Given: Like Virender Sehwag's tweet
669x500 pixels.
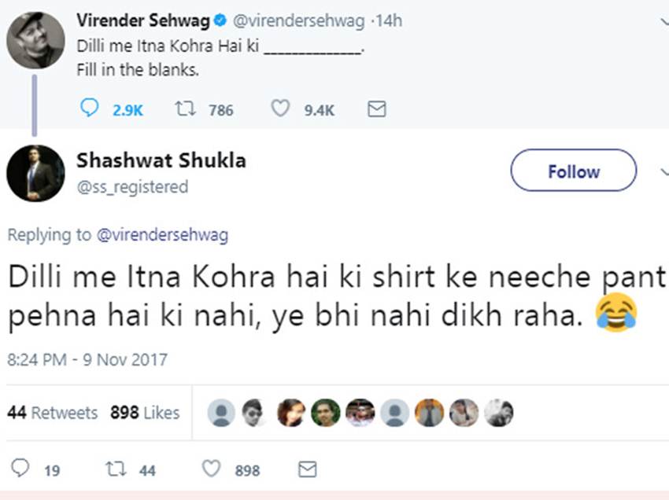Looking at the screenshot, I should pos(280,108).
